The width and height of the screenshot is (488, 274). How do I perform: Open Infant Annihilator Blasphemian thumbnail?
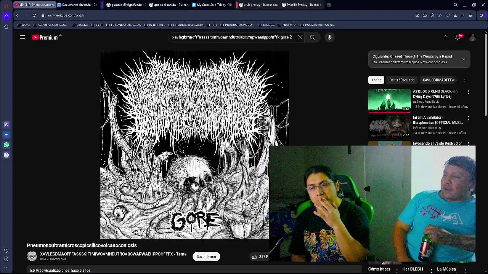(389, 127)
